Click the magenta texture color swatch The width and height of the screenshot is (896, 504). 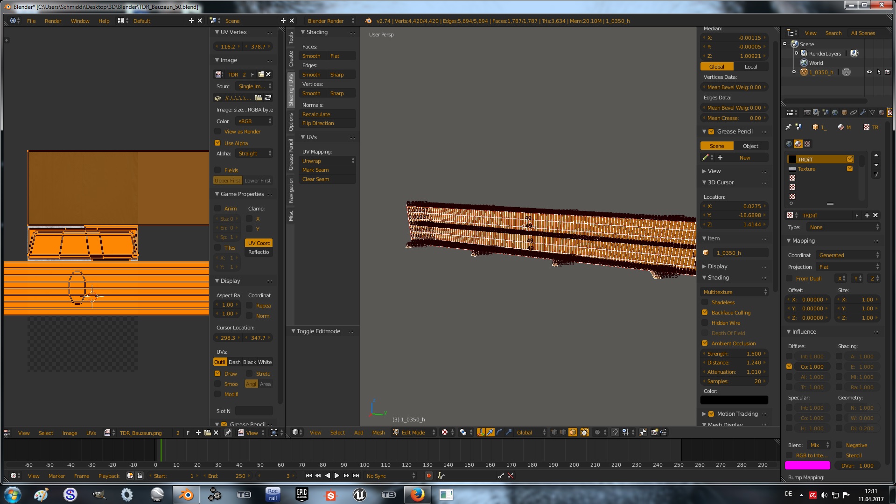[x=807, y=465]
